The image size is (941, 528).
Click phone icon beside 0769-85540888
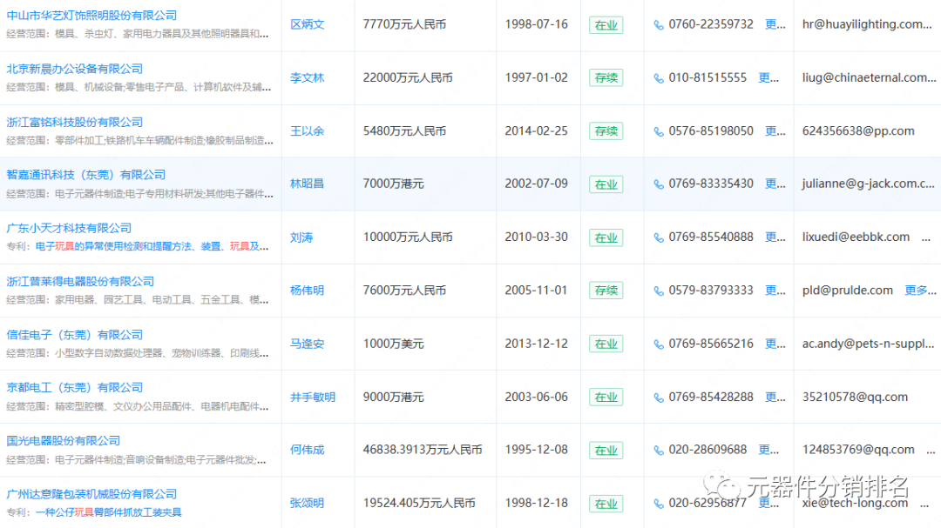(x=659, y=238)
